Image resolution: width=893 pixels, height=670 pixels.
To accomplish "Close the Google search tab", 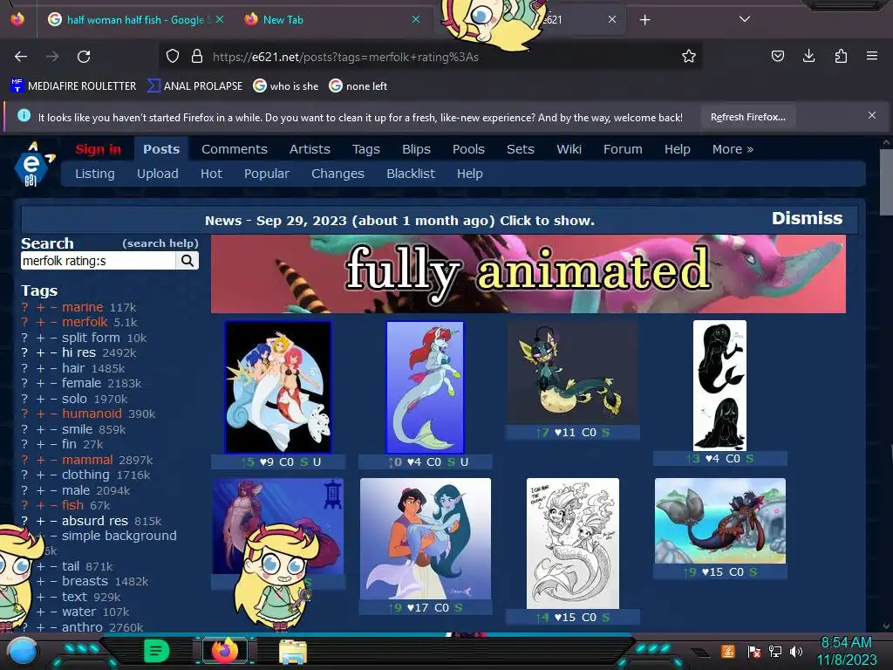I will click(x=220, y=19).
